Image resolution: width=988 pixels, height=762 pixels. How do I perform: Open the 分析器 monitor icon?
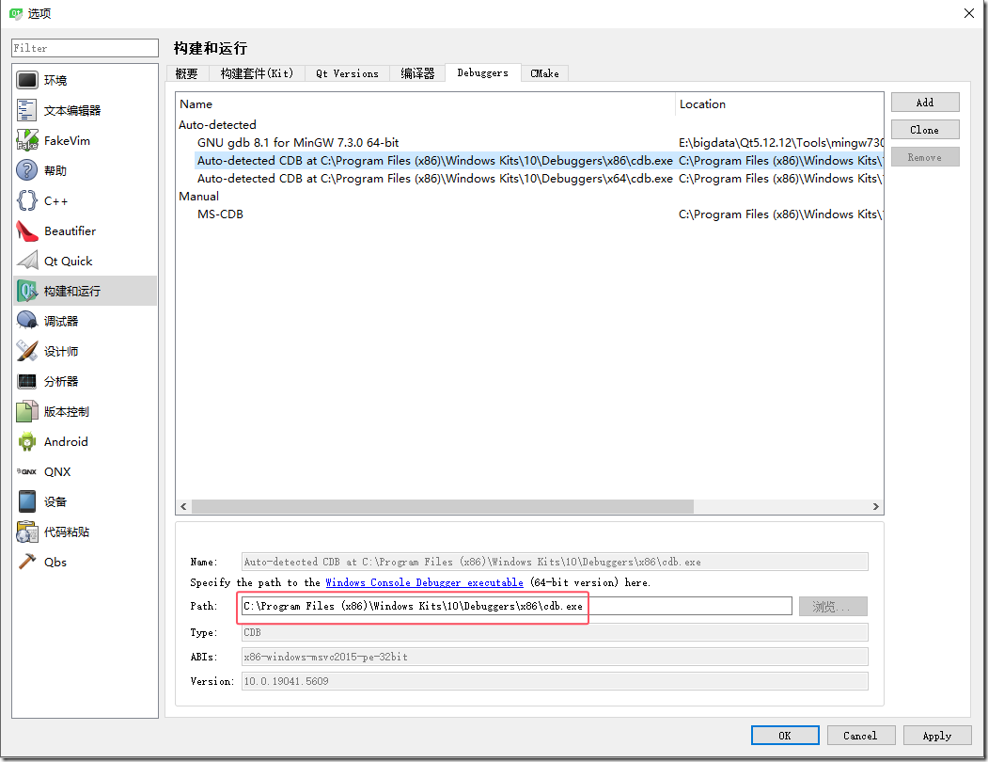click(x=27, y=381)
